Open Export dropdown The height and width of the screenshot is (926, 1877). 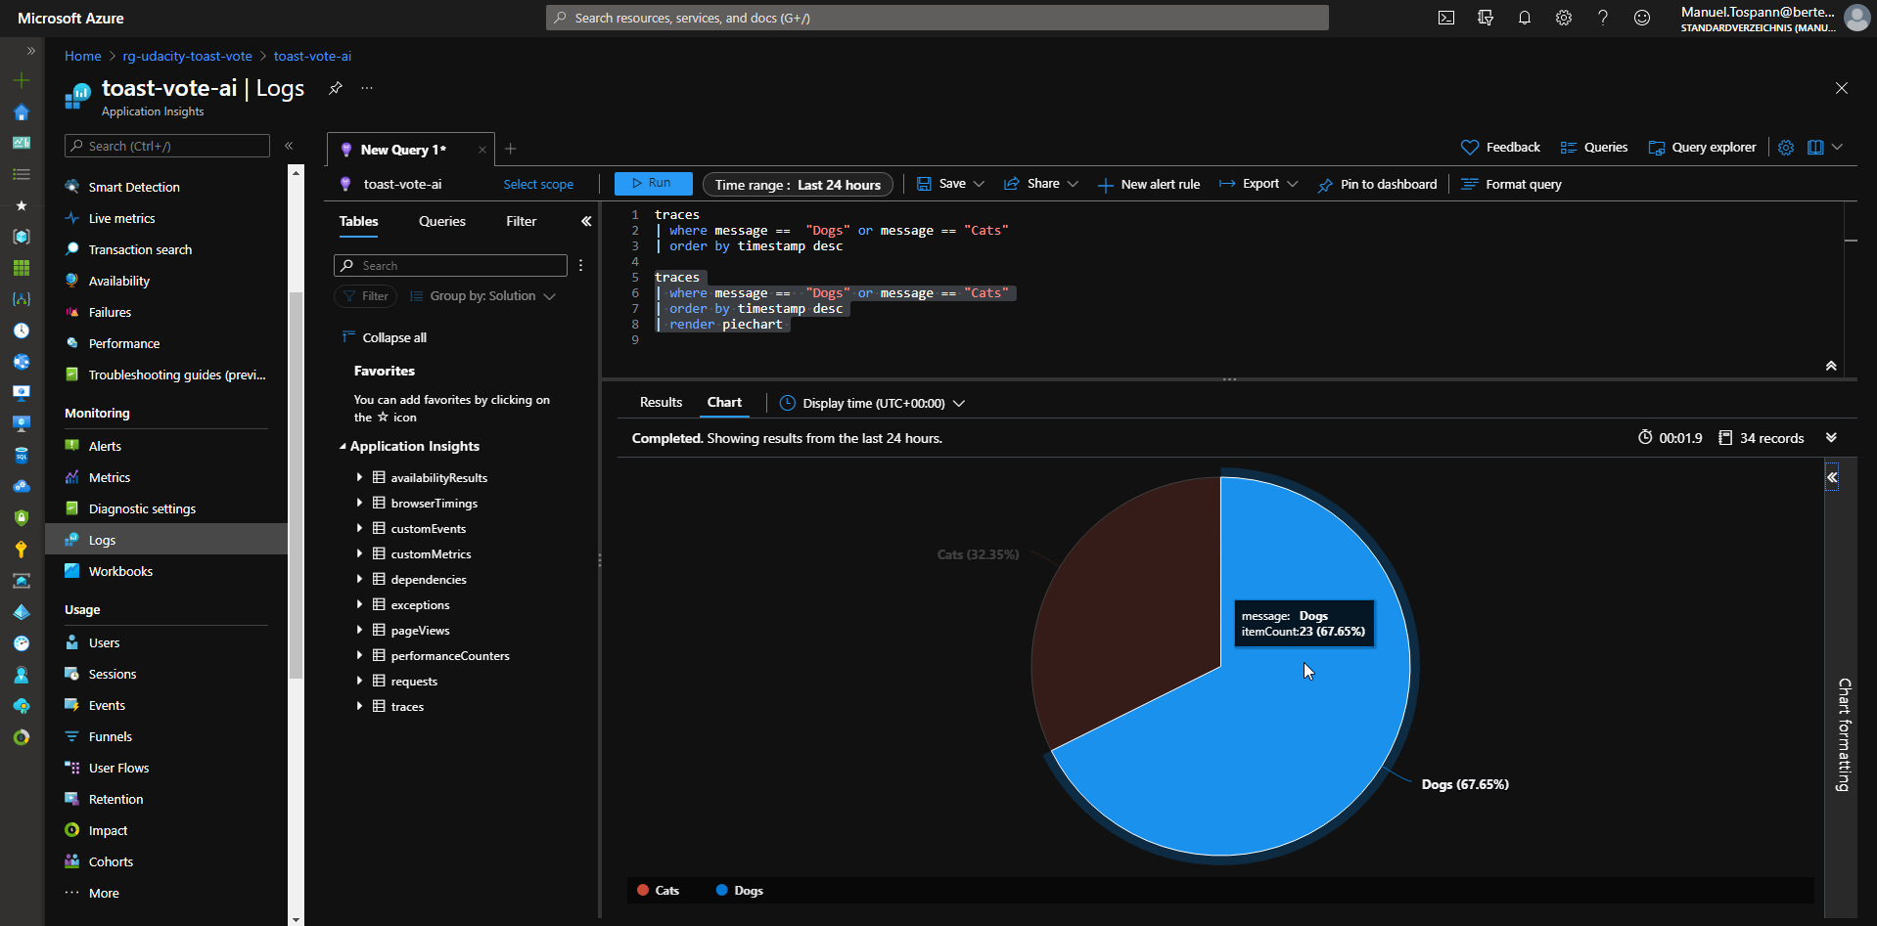point(1259,184)
